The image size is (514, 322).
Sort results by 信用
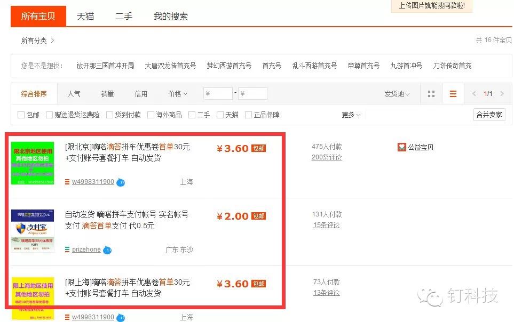point(141,94)
